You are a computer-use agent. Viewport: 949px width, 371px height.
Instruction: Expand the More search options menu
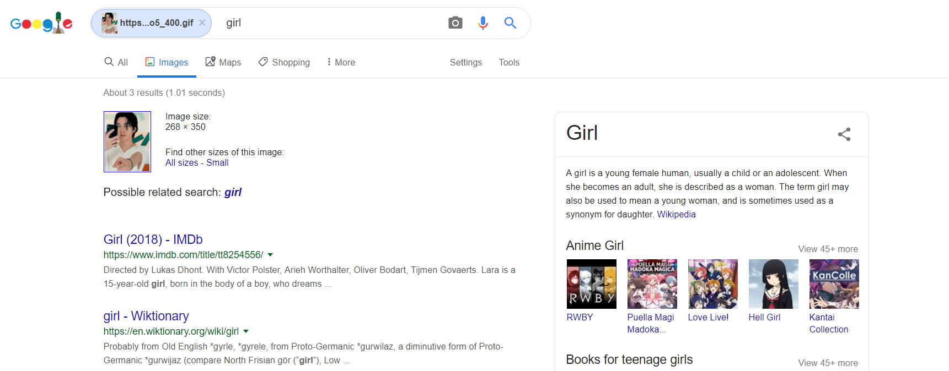[341, 62]
